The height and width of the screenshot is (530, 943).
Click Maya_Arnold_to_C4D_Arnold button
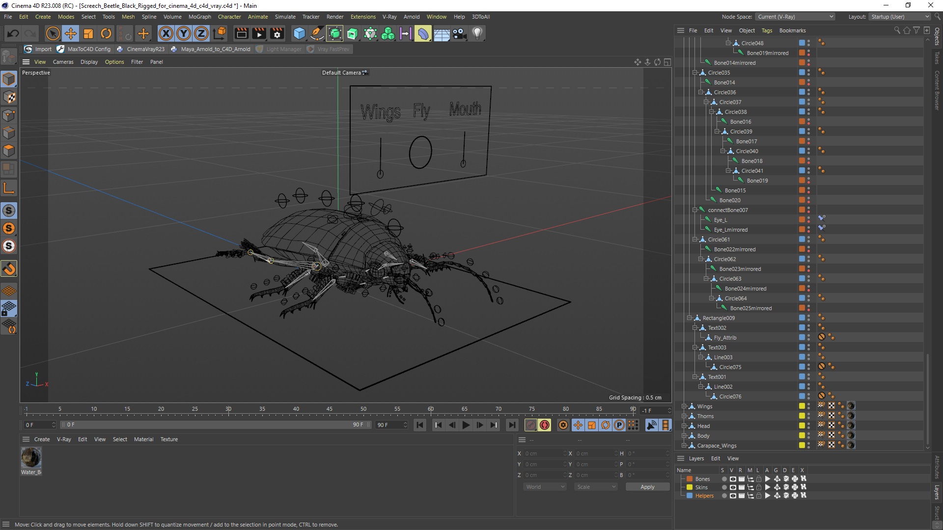[x=211, y=49]
